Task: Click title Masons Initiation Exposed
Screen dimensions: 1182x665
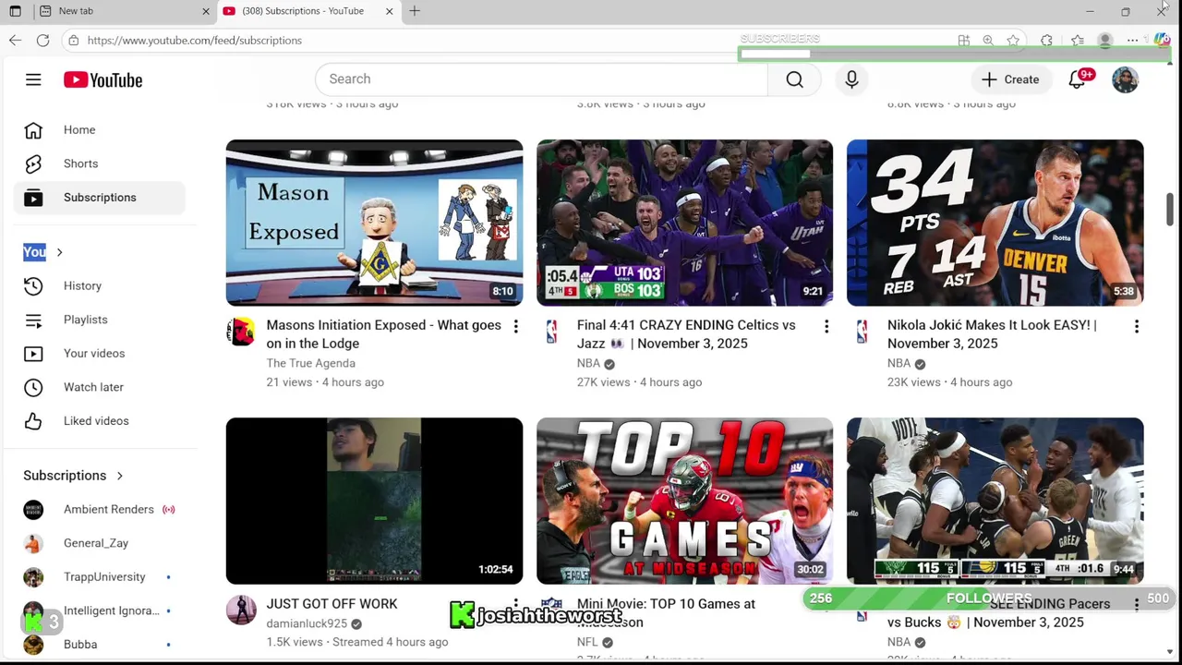Action: click(383, 334)
